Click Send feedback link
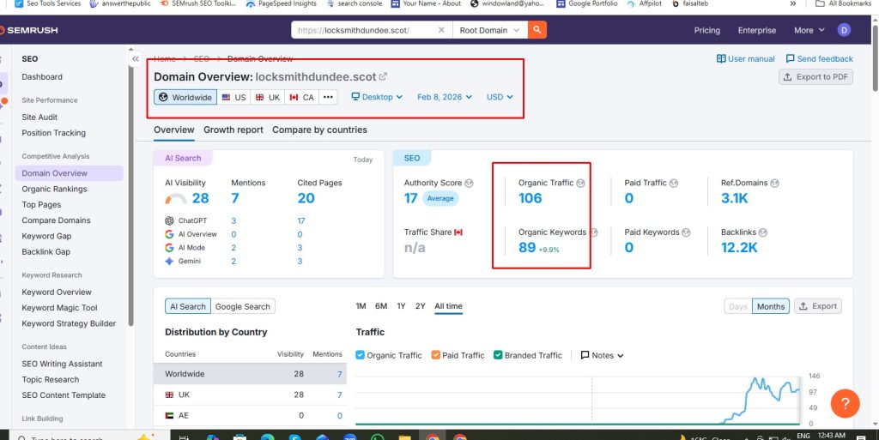Screen dimensions: 879x440 (819, 59)
